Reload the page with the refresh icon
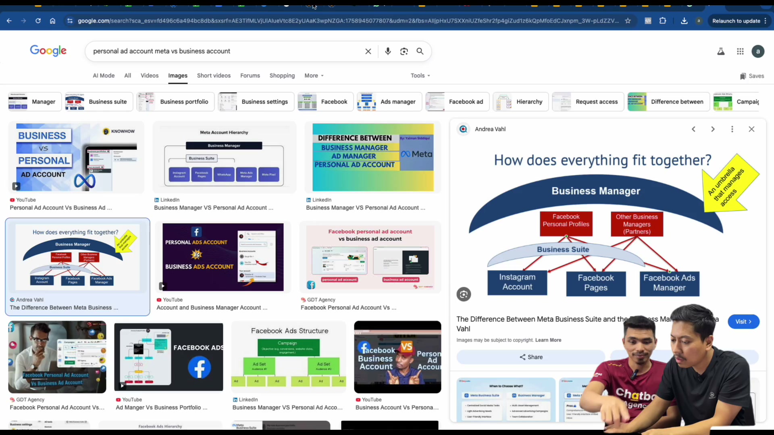Screen dimensions: 774x435 [x=38, y=21]
